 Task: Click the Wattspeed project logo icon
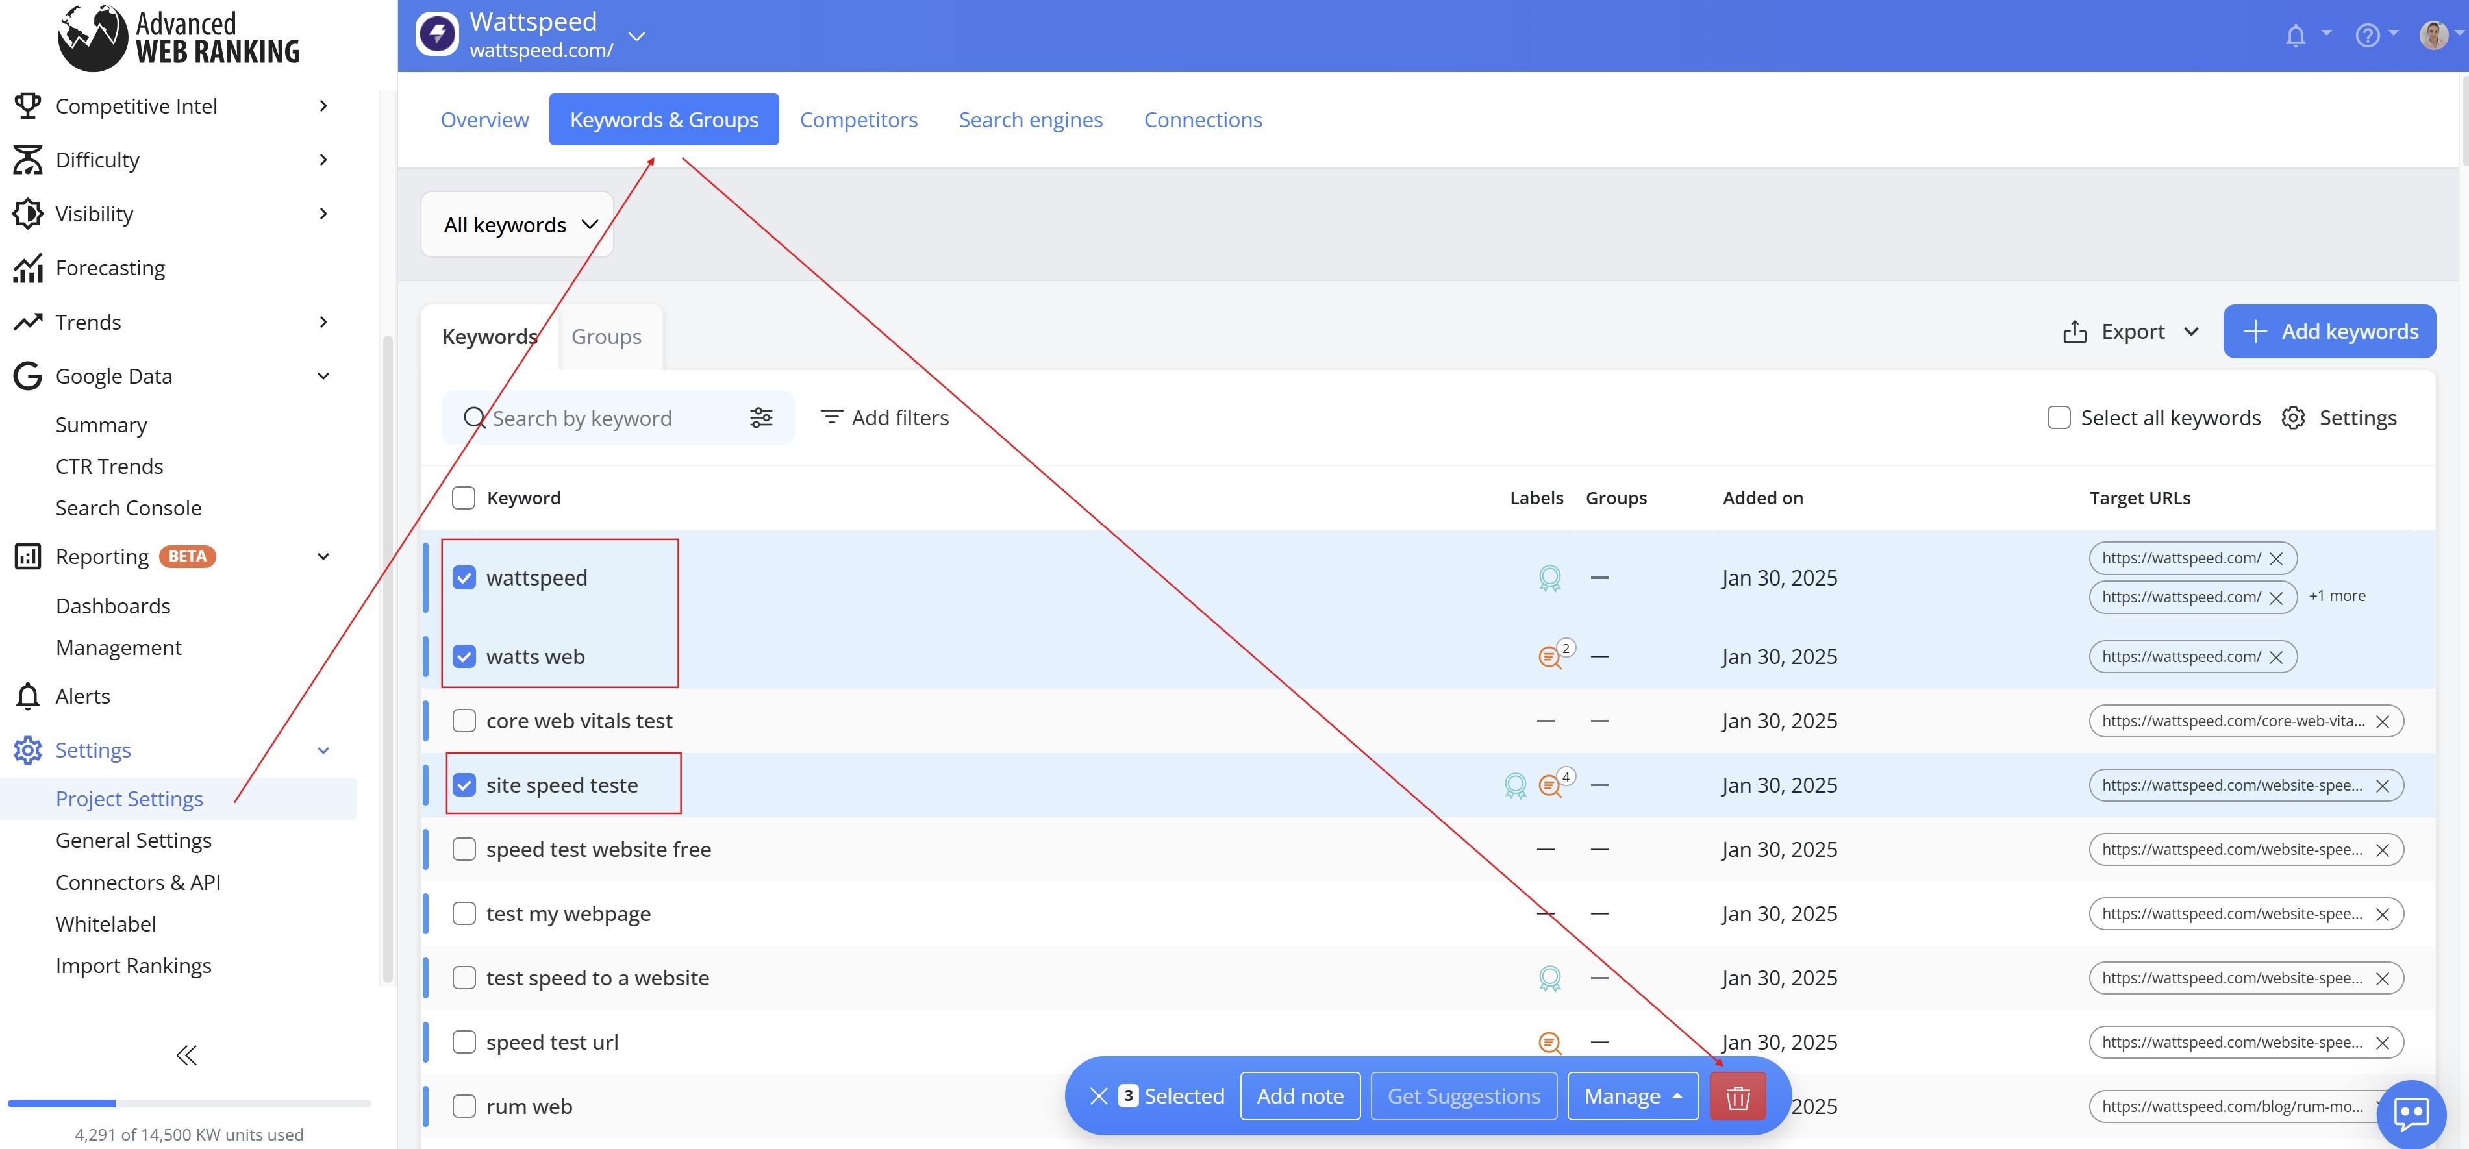tap(437, 36)
